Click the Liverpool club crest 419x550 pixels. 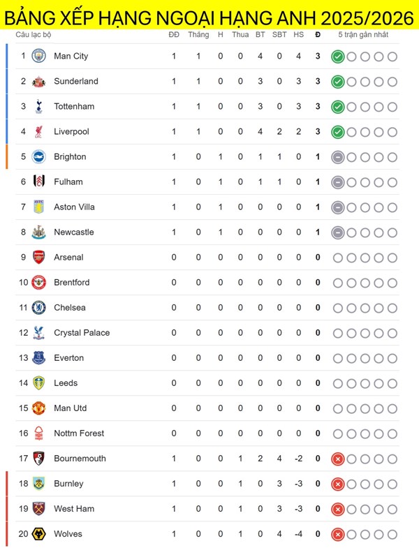coord(39,131)
